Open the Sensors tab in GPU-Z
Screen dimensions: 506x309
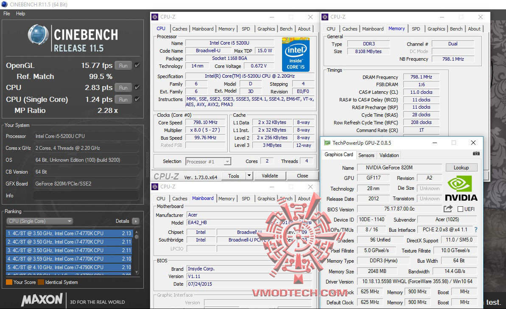coord(366,155)
